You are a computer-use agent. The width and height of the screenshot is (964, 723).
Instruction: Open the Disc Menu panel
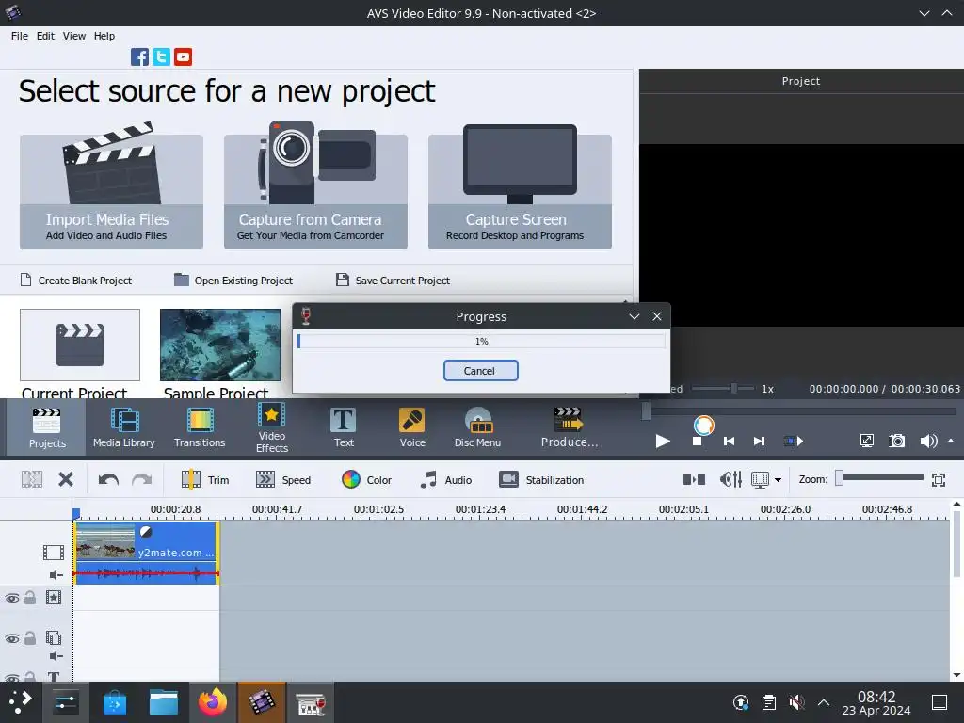(477, 428)
